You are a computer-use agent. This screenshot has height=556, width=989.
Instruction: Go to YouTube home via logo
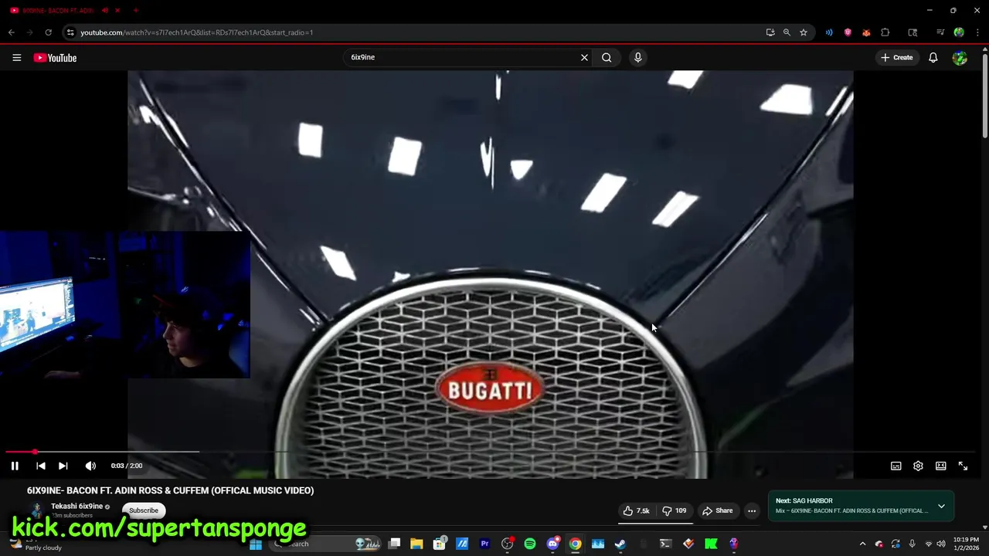click(55, 58)
